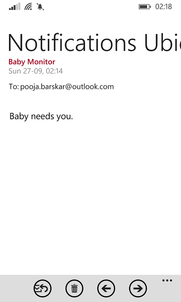This screenshot has height=302, width=181.
Task: Tap the 02:18 clock in status bar
Action: [x=163, y=6]
